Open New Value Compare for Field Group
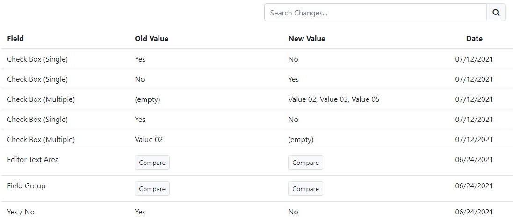 point(305,189)
